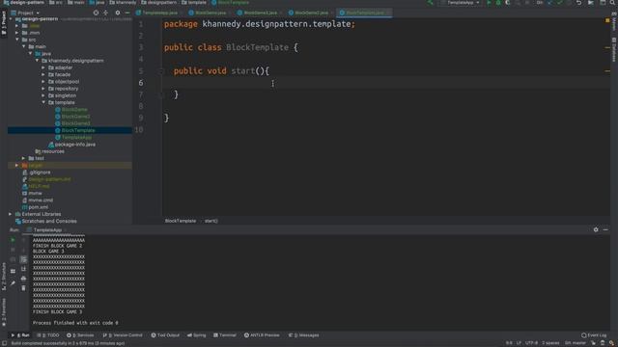
Task: Open TODO tool window button
Action: (x=48, y=335)
